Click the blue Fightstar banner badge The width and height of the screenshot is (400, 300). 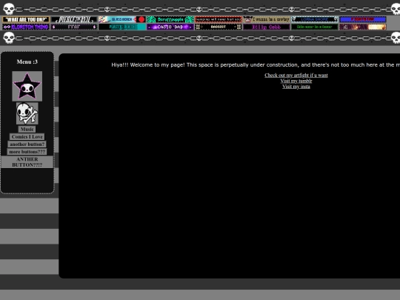pyautogui.click(x=363, y=19)
